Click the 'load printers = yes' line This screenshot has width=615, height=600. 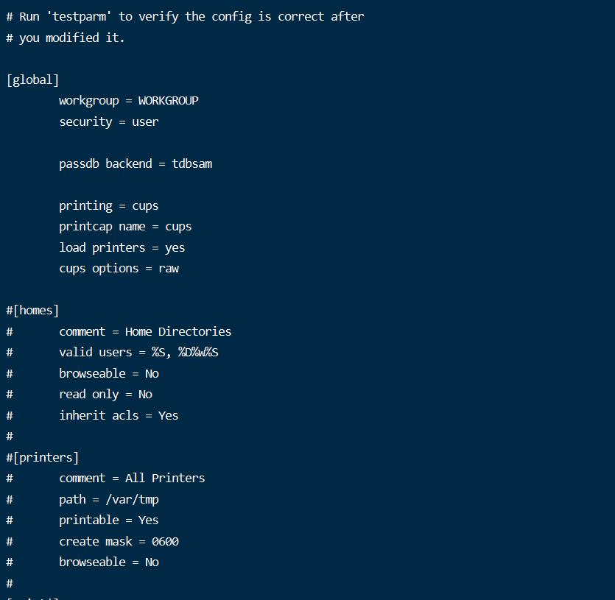122,248
